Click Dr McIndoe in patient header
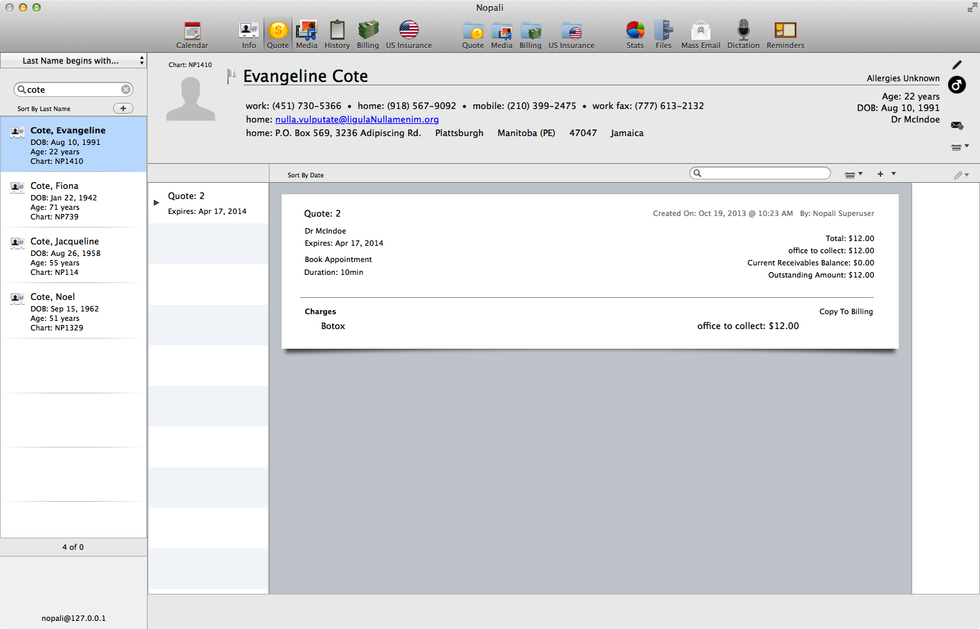980x629 pixels. 915,120
